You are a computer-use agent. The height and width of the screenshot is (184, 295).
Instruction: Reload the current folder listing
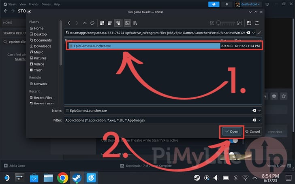coord(92,23)
